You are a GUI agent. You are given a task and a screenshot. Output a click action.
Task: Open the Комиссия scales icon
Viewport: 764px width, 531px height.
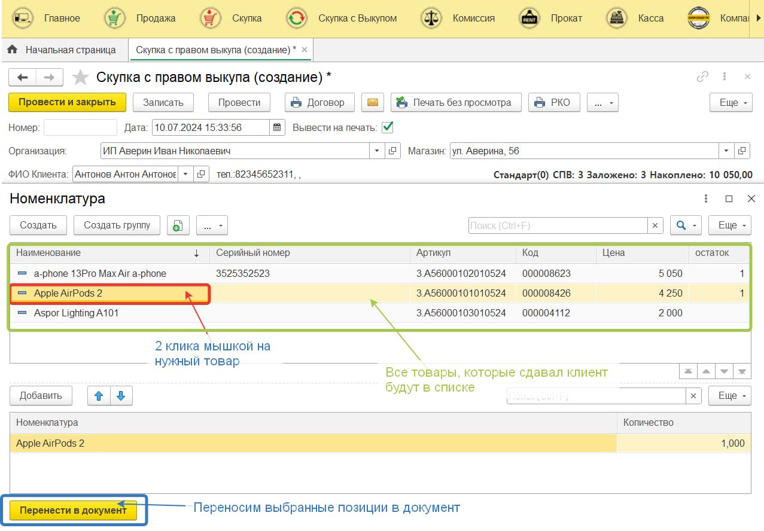[x=431, y=18]
